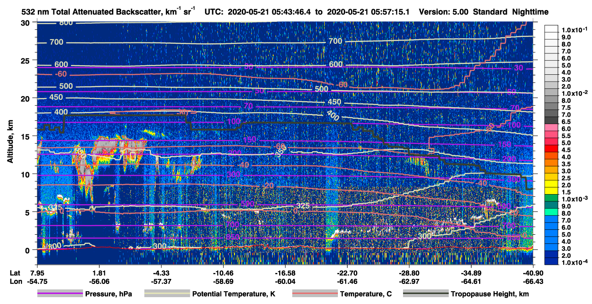Click the dark Tropopause Height legend swatch
The height and width of the screenshot is (304, 592).
click(425, 294)
